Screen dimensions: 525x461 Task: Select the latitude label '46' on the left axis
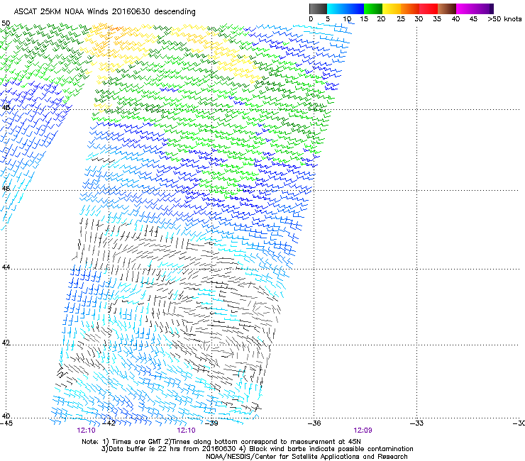click(x=6, y=189)
